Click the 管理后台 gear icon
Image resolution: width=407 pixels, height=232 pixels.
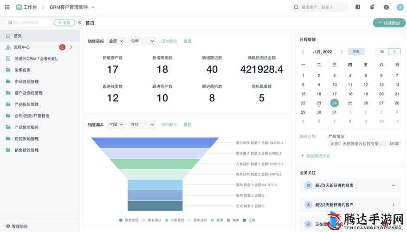tap(8, 226)
